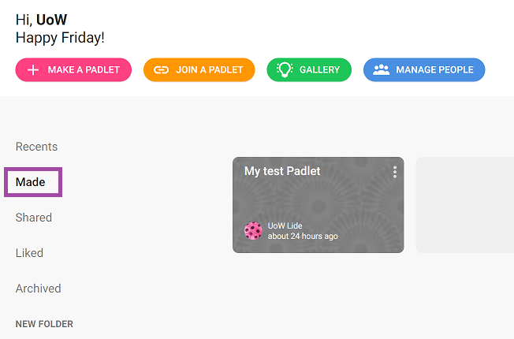Click the empty placeholder card
This screenshot has height=339, width=514.
[x=465, y=205]
